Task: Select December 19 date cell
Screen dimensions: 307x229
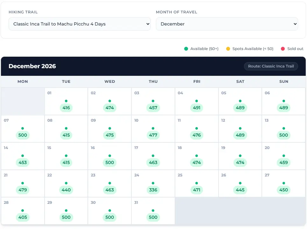Action: tap(240, 156)
